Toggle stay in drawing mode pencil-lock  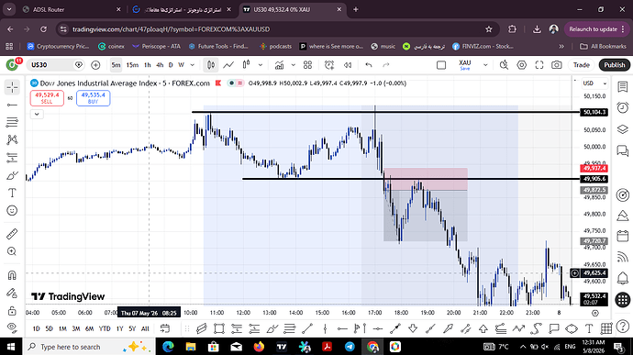12,294
